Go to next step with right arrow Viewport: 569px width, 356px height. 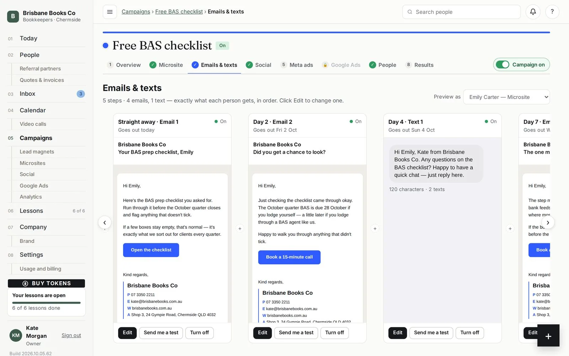(x=548, y=222)
